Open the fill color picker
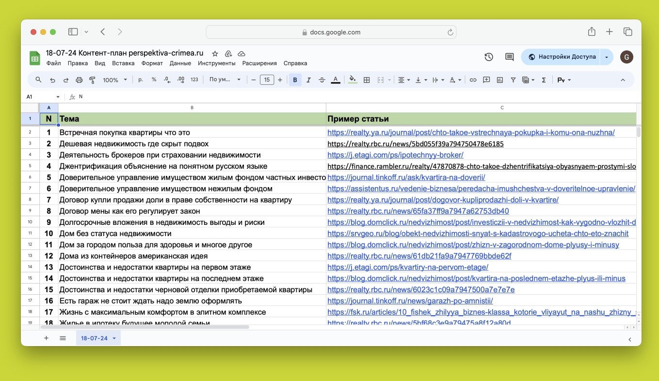This screenshot has width=659, height=381. click(x=353, y=80)
